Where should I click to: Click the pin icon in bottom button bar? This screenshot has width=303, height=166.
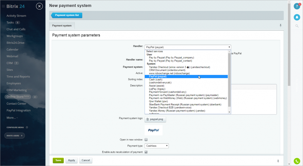tap(278, 161)
